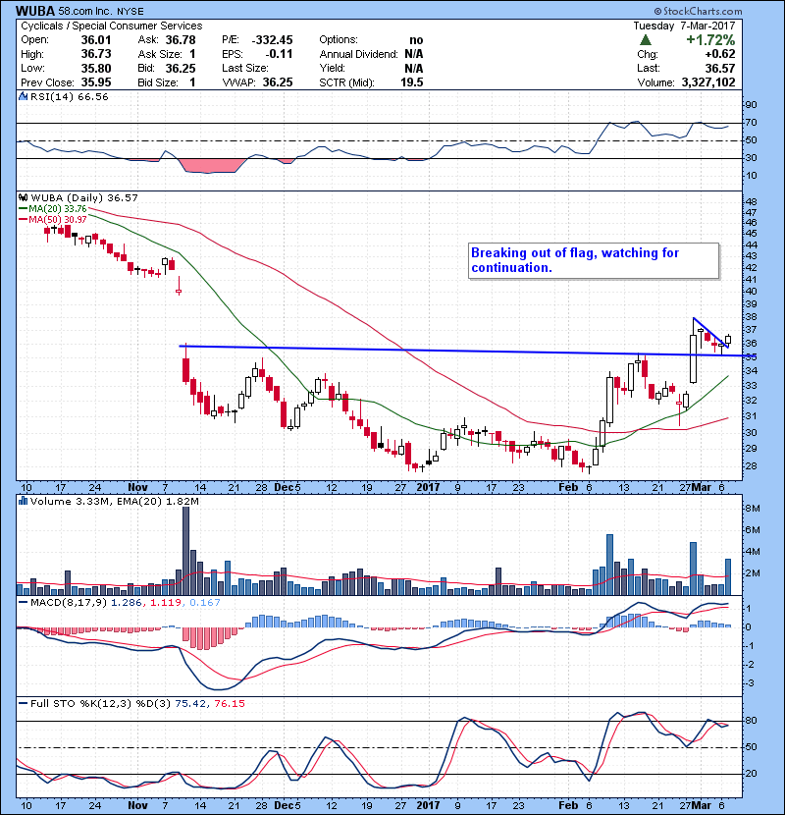Click the pink oversold RSI shaded area
This screenshot has width=785, height=815.
pos(211,166)
